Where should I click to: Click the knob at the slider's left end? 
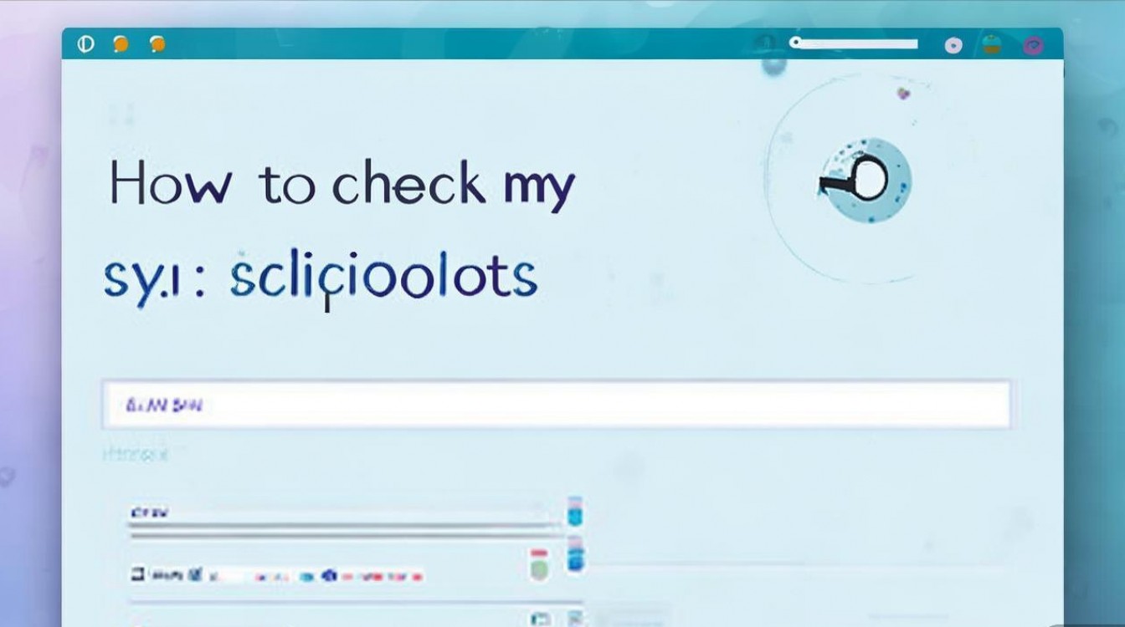pos(795,42)
